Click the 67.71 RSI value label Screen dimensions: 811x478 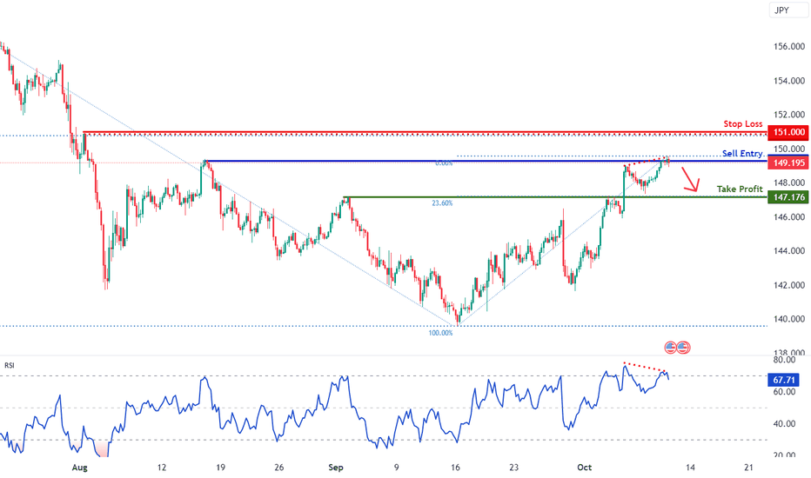click(783, 381)
